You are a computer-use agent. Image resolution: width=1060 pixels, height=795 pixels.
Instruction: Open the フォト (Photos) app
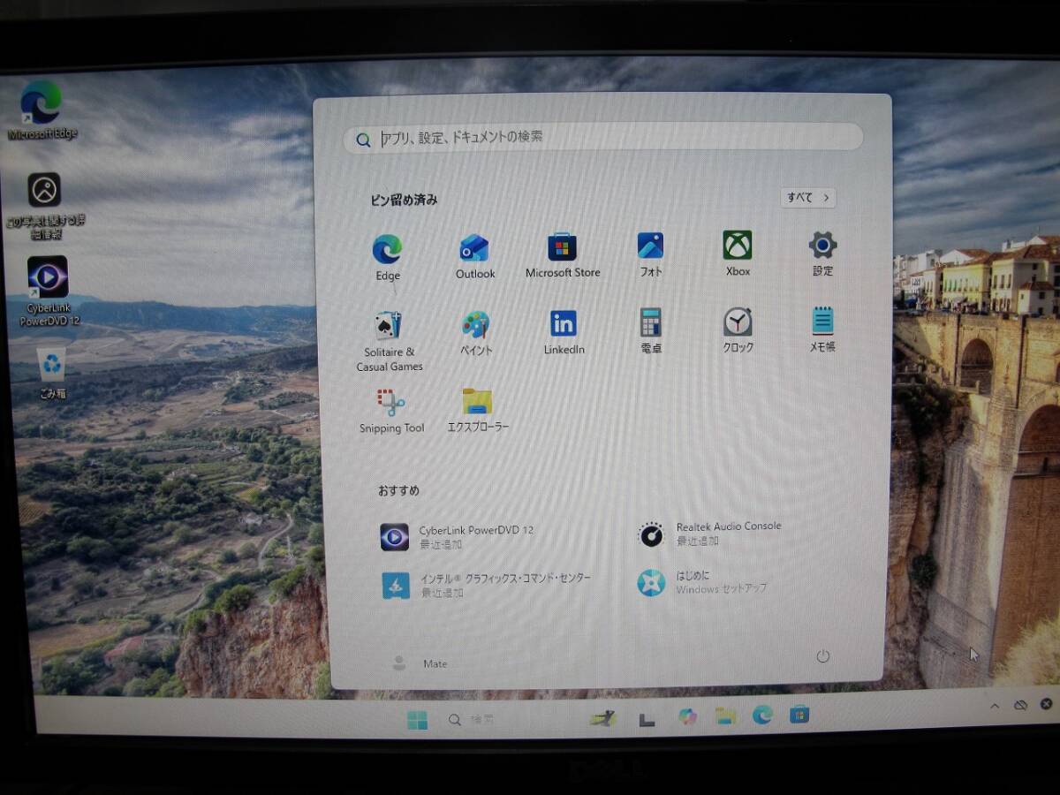click(x=650, y=254)
